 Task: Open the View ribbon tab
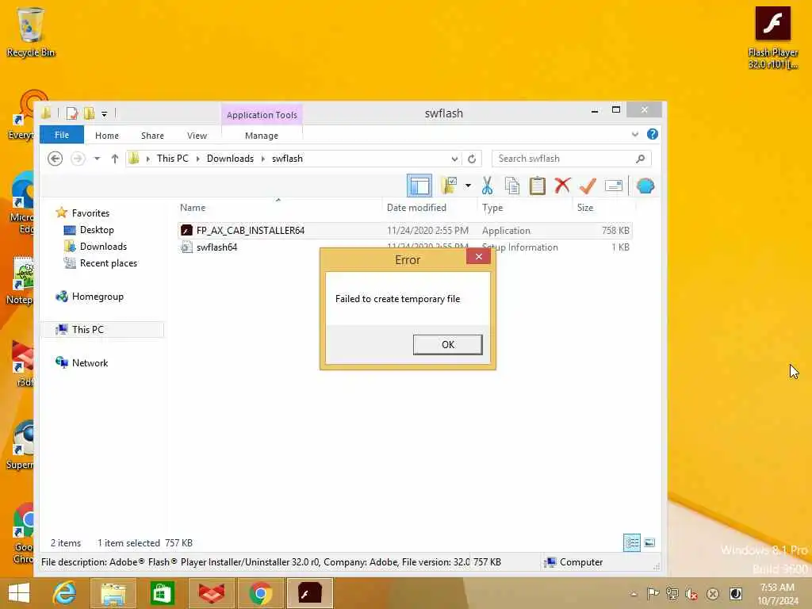tap(197, 135)
